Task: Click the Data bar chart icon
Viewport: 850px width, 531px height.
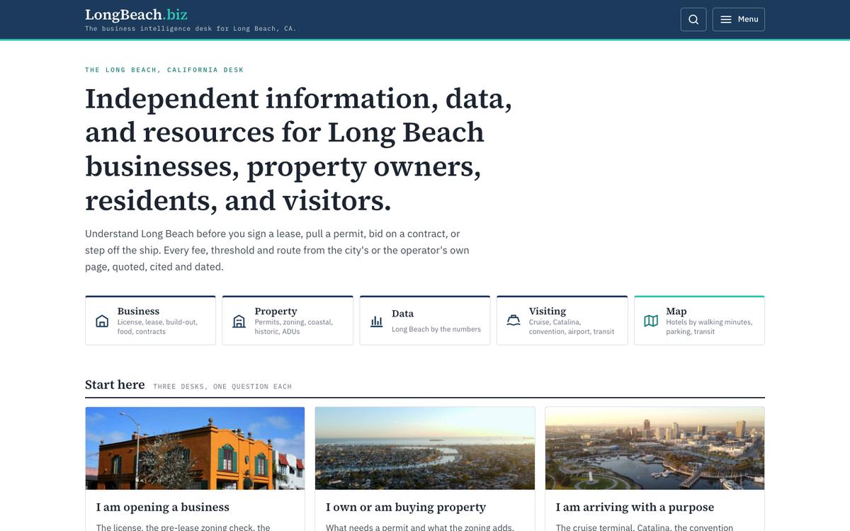Action: pyautogui.click(x=376, y=321)
